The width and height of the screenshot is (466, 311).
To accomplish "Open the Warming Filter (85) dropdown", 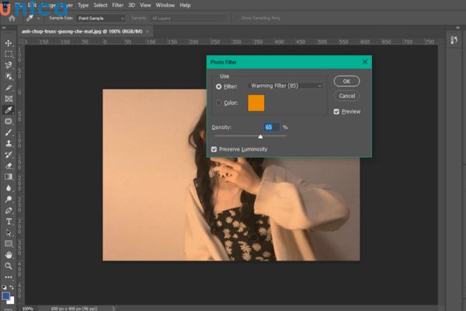I will [284, 86].
